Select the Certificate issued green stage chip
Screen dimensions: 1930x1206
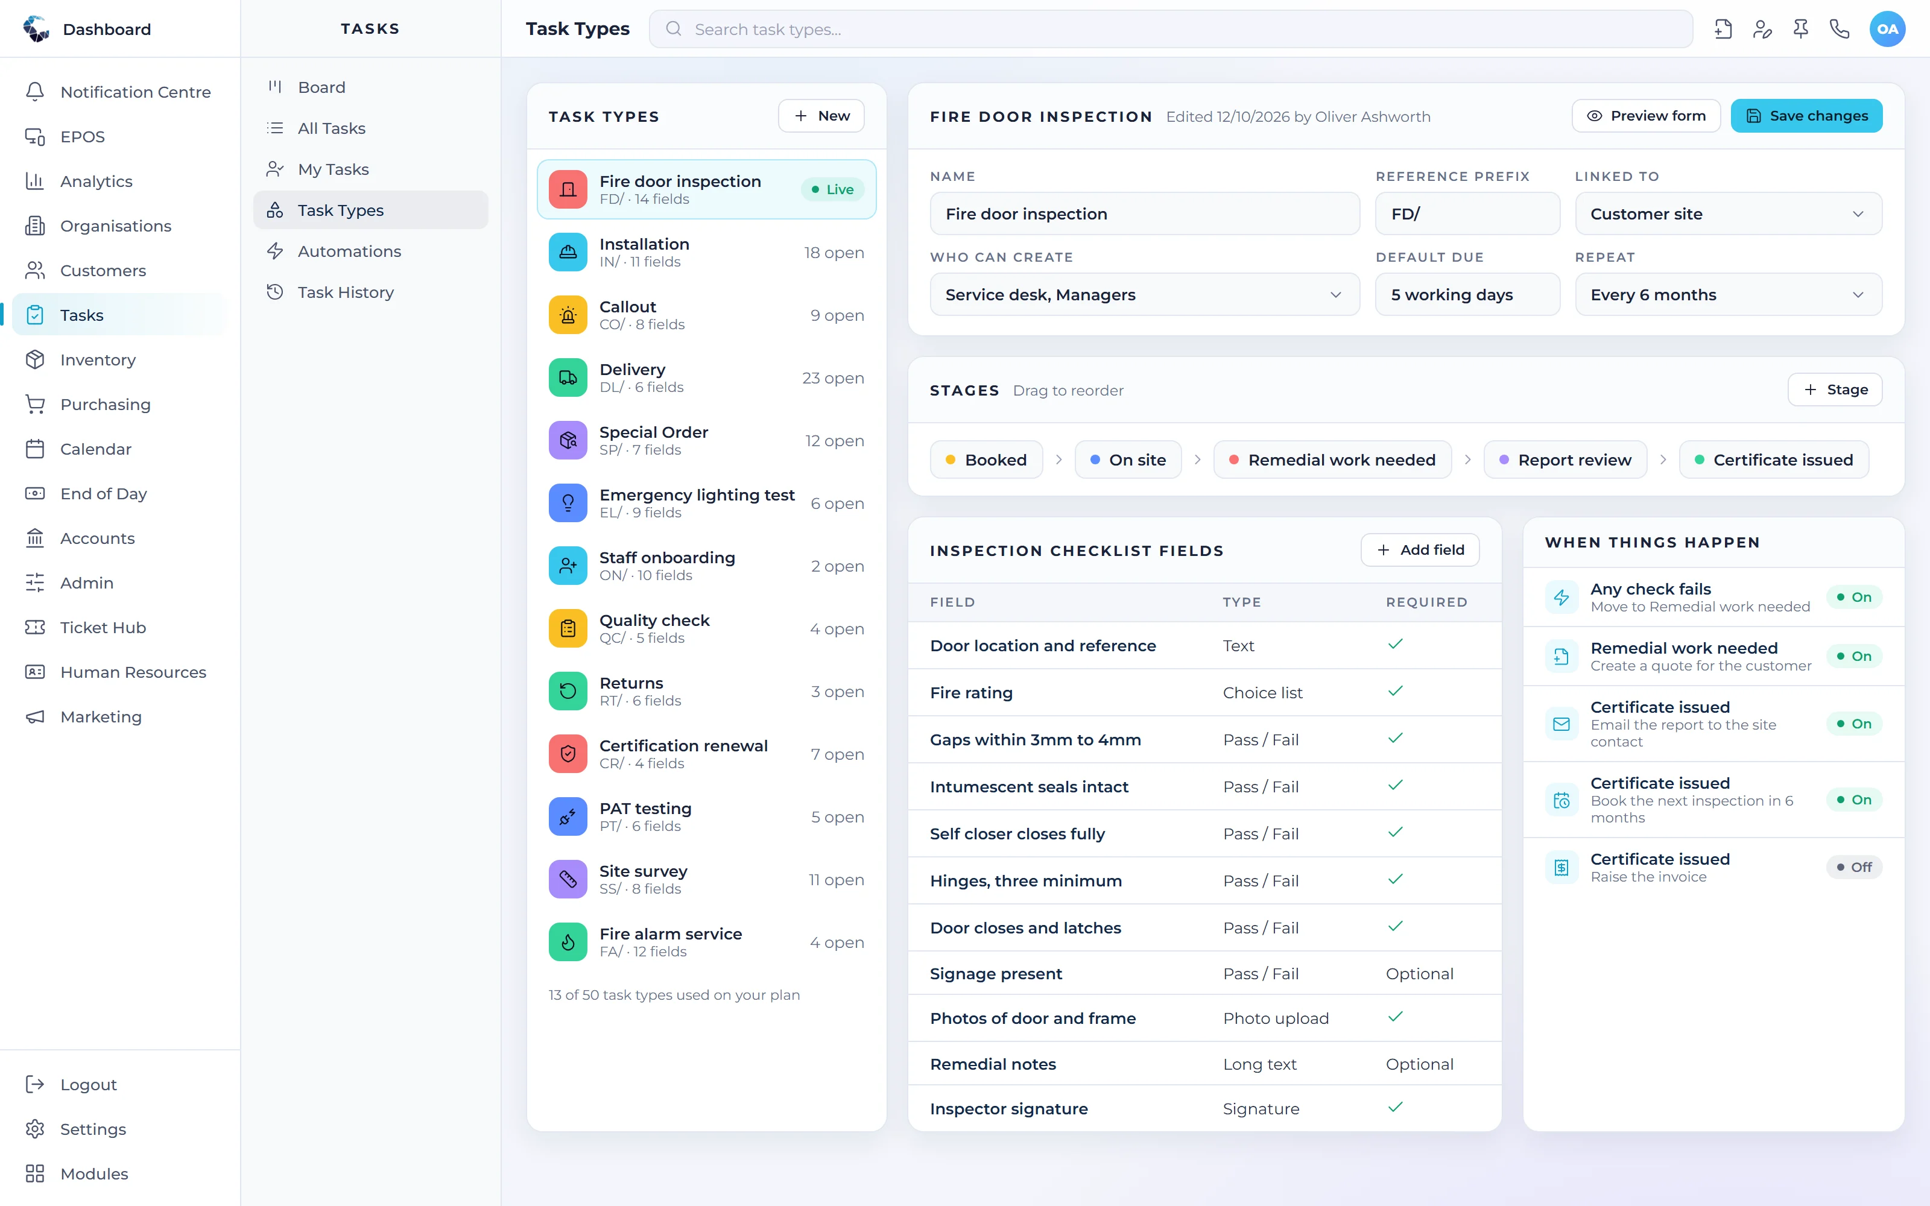[1774, 459]
